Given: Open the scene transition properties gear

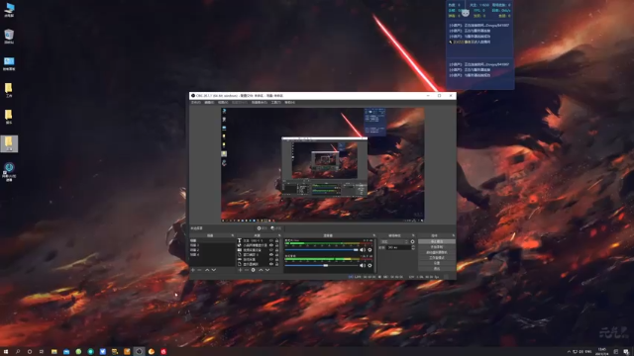Looking at the screenshot, I should (x=412, y=241).
